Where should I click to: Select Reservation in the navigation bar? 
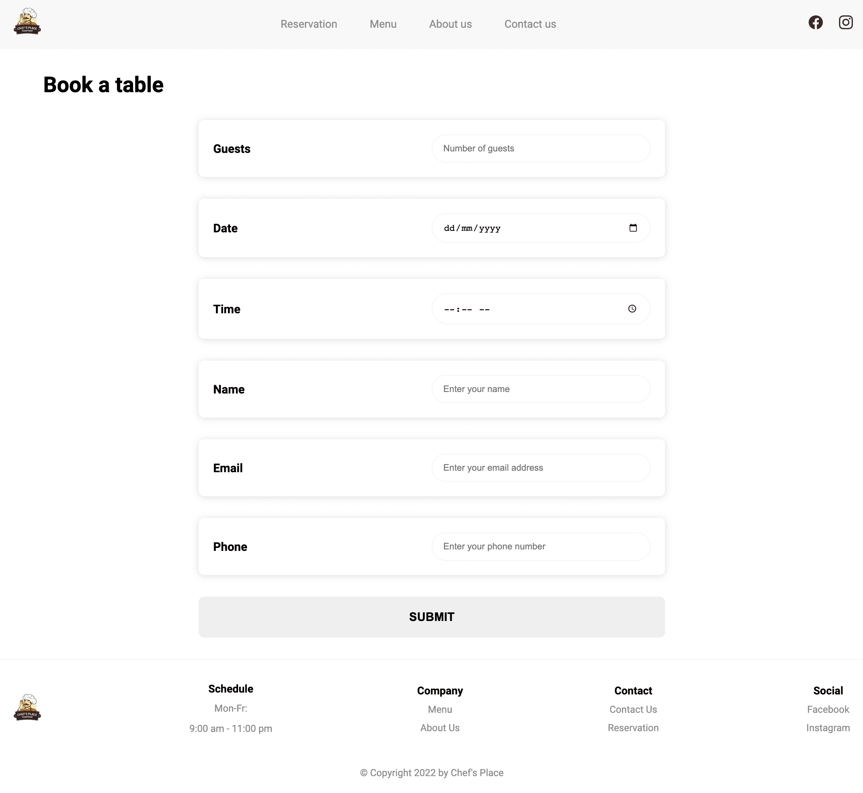click(x=309, y=24)
